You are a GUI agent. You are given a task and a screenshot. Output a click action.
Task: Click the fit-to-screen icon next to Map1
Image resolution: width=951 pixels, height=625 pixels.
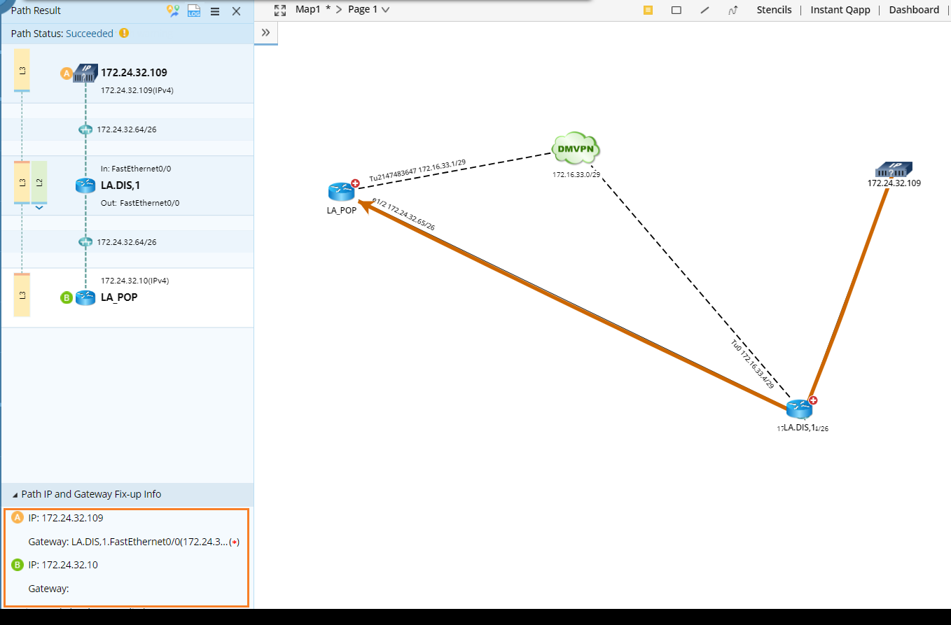coord(280,10)
